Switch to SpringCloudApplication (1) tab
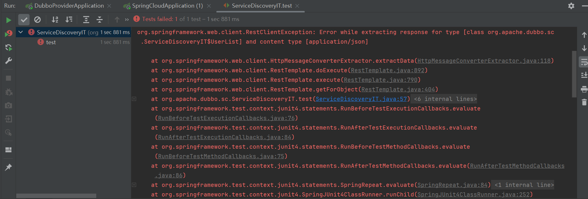The image size is (588, 199). tap(167, 6)
